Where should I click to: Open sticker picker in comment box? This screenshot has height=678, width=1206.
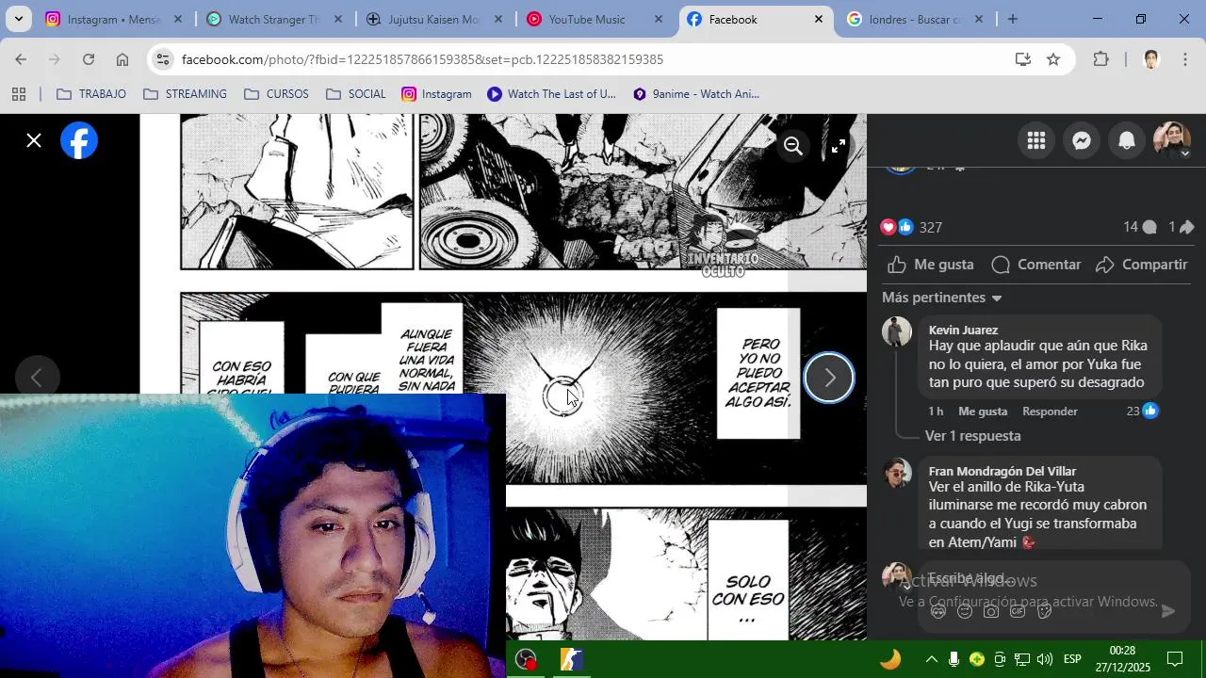(x=1044, y=611)
